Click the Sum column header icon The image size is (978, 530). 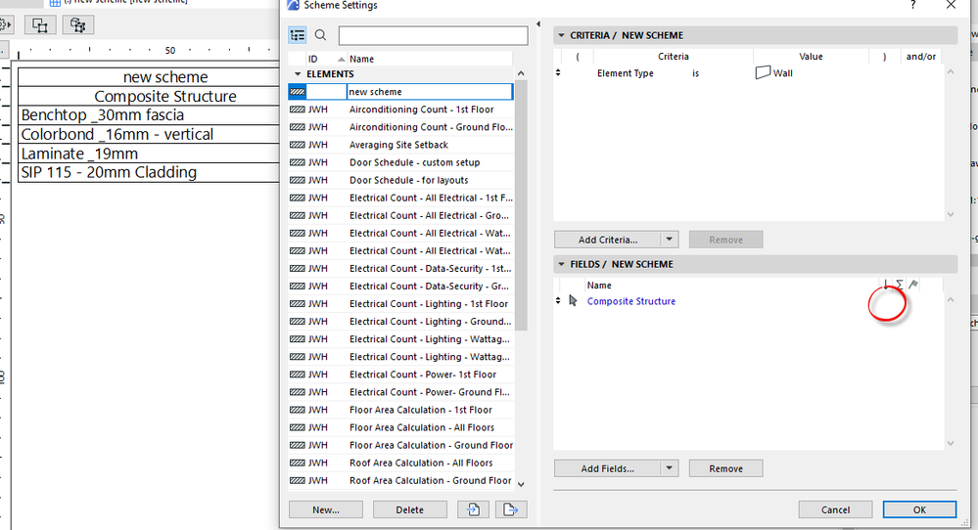click(900, 285)
